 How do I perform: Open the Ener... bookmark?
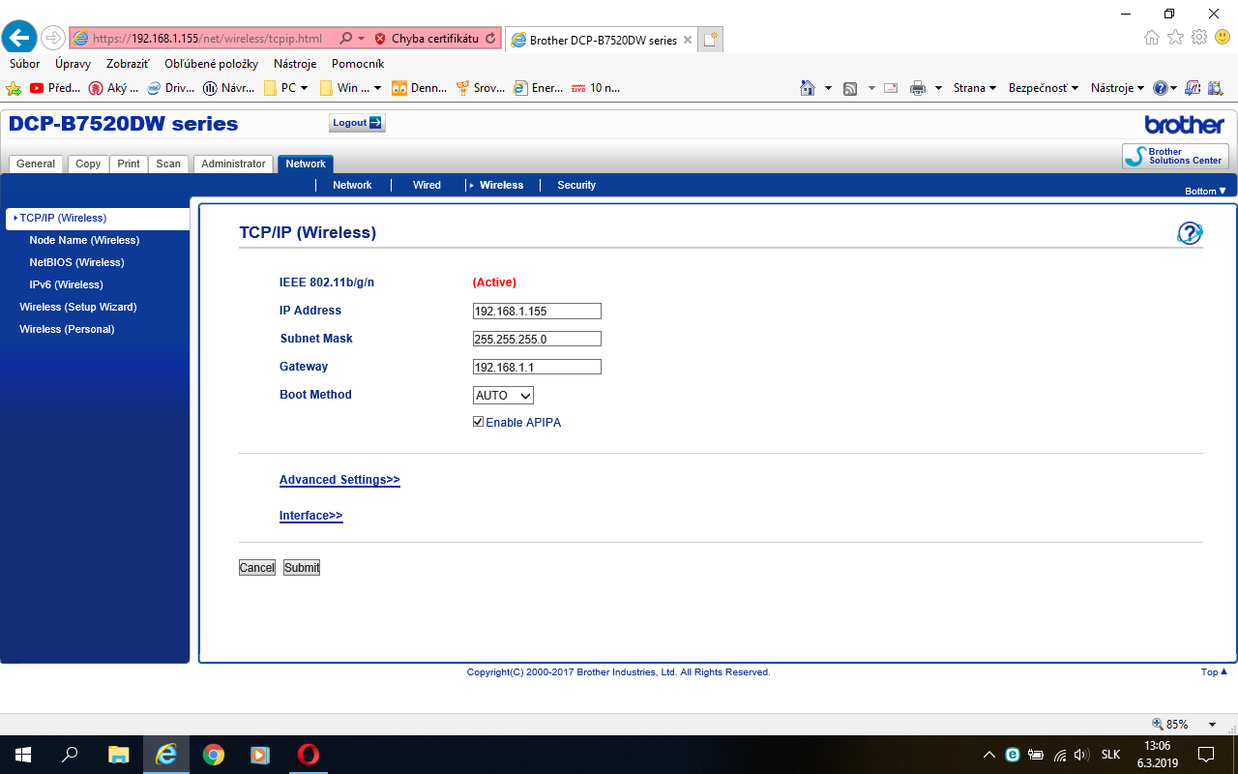(x=538, y=88)
